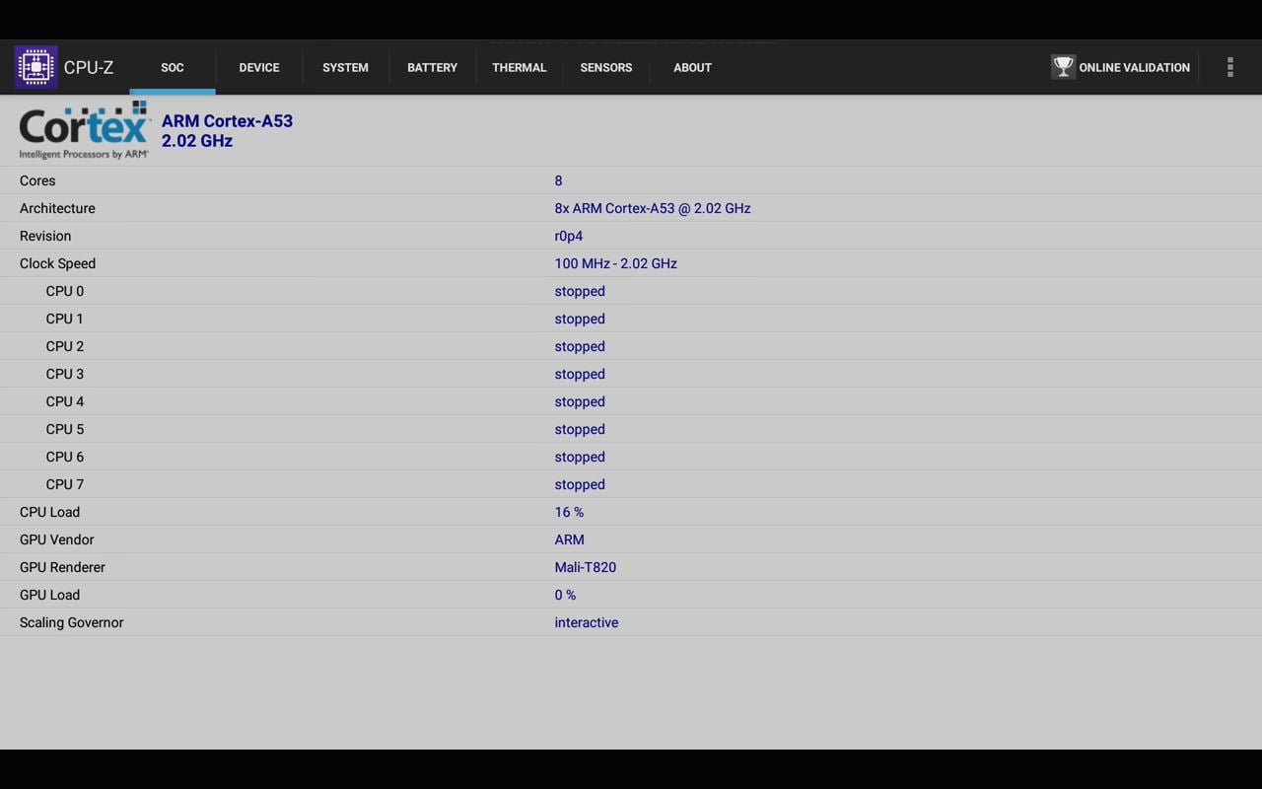Click the Cores value 8
1262x789 pixels.
pyautogui.click(x=558, y=180)
